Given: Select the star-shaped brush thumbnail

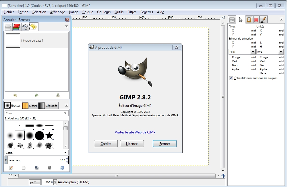Looking at the screenshot, I should pos(49,135).
